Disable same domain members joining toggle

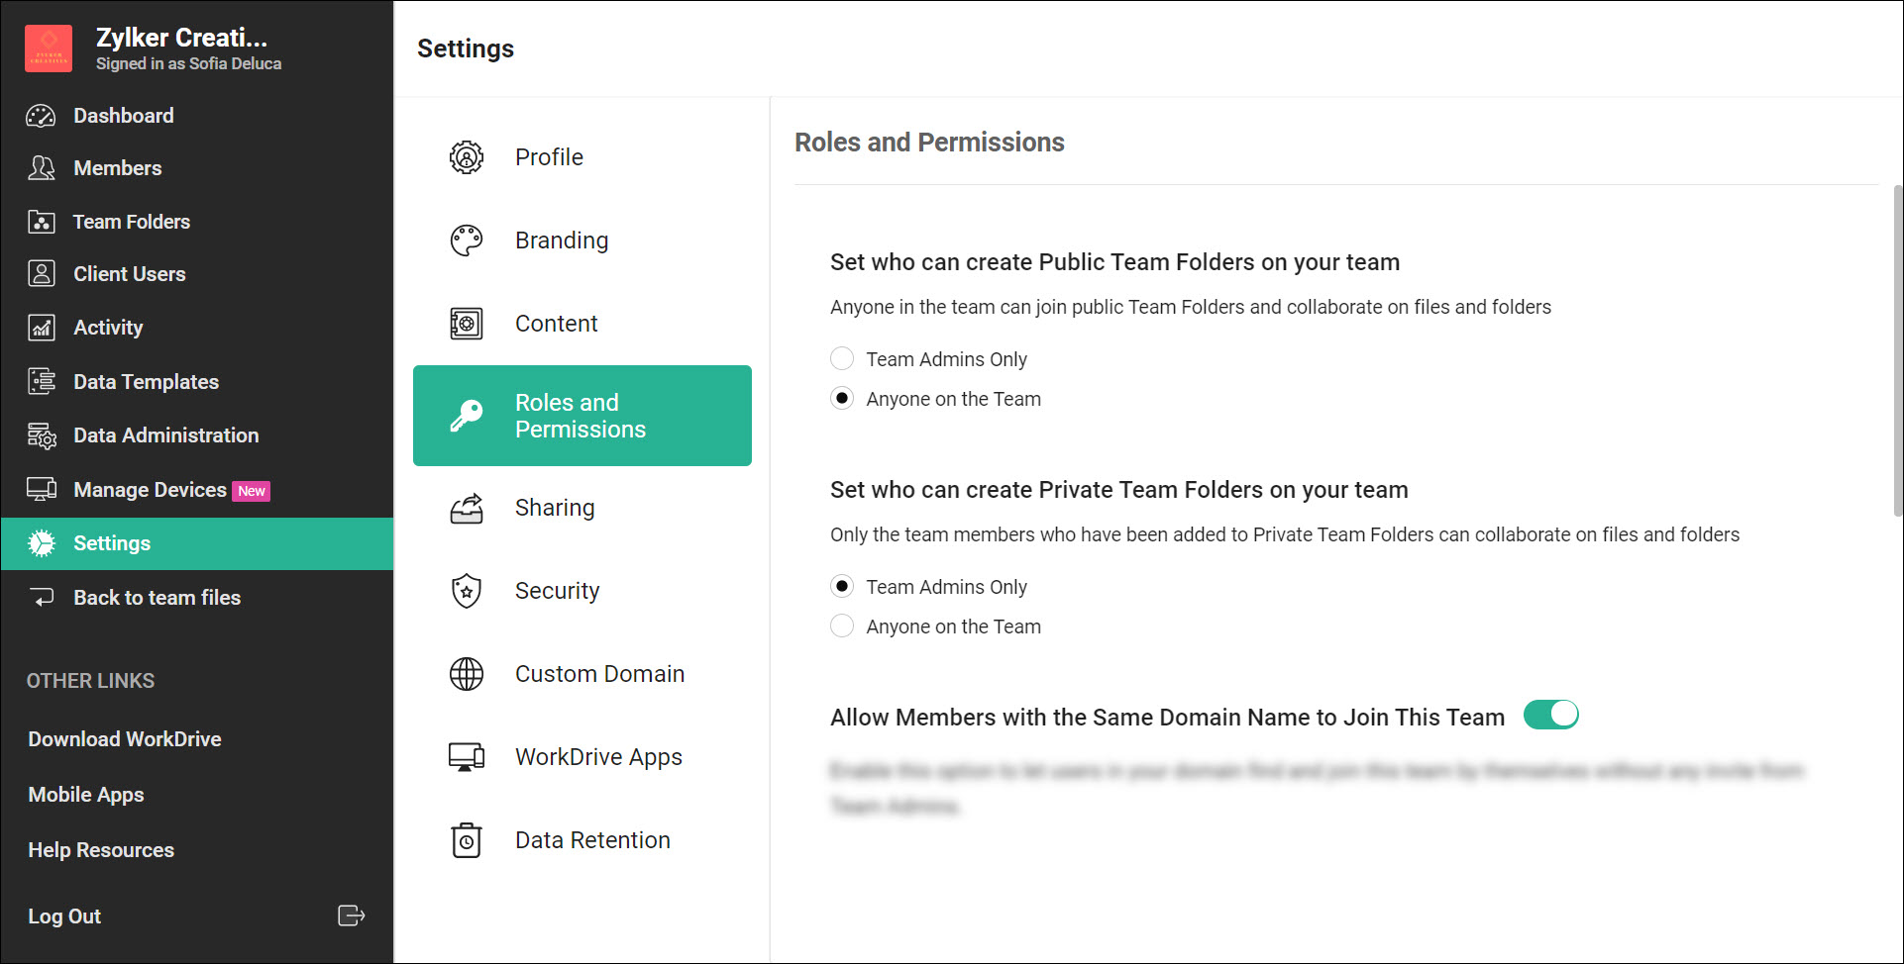click(1550, 715)
